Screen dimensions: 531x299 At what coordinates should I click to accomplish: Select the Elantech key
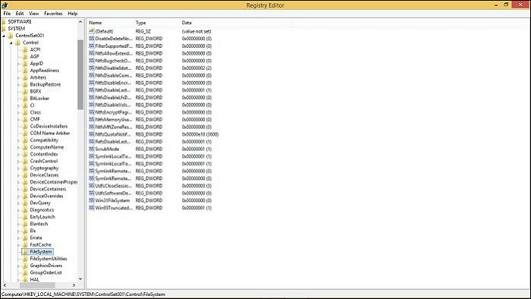pyautogui.click(x=39, y=224)
